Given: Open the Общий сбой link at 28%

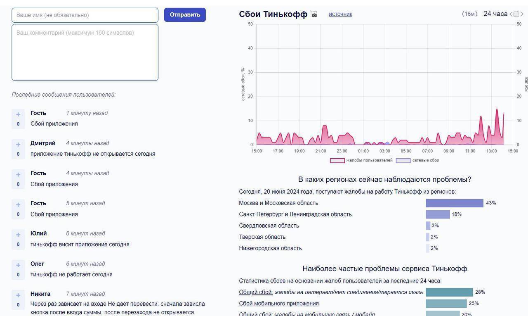Looking at the screenshot, I should pyautogui.click(x=256, y=292).
